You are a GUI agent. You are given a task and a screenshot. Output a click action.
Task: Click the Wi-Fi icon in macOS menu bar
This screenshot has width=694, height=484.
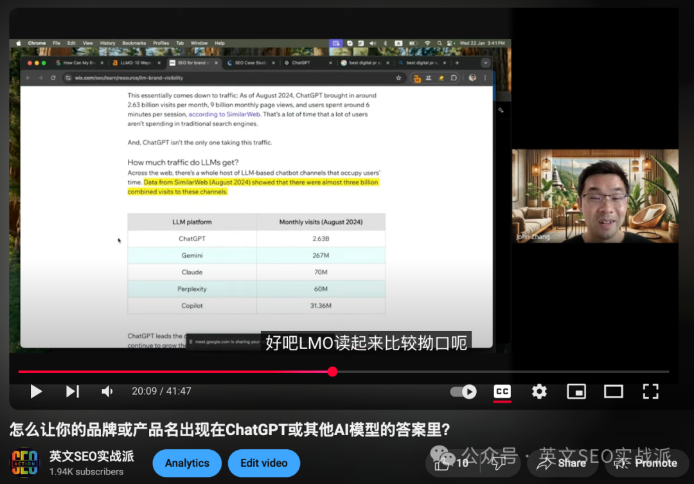pos(427,44)
